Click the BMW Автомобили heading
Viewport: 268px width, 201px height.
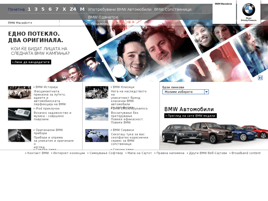click(x=189, y=109)
